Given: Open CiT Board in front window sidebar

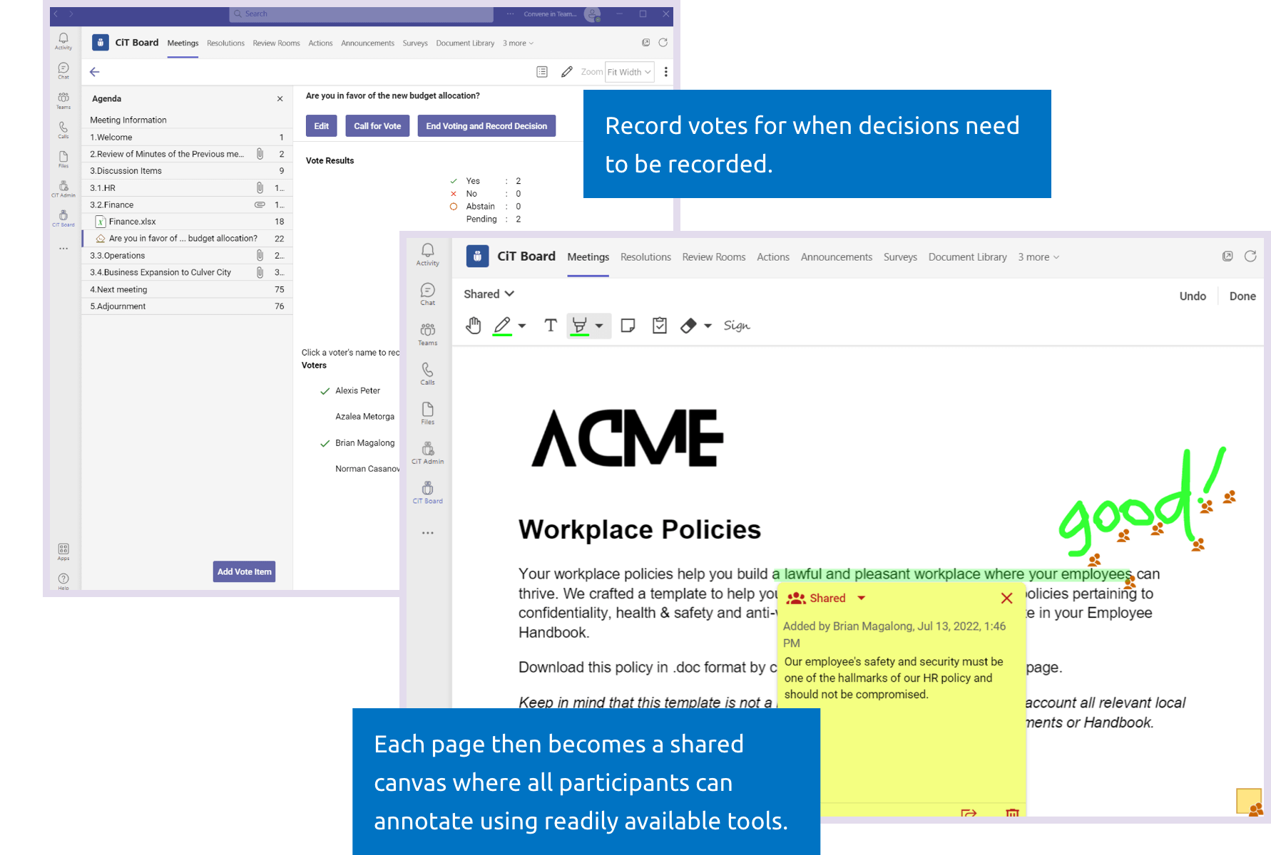Looking at the screenshot, I should click(x=427, y=492).
